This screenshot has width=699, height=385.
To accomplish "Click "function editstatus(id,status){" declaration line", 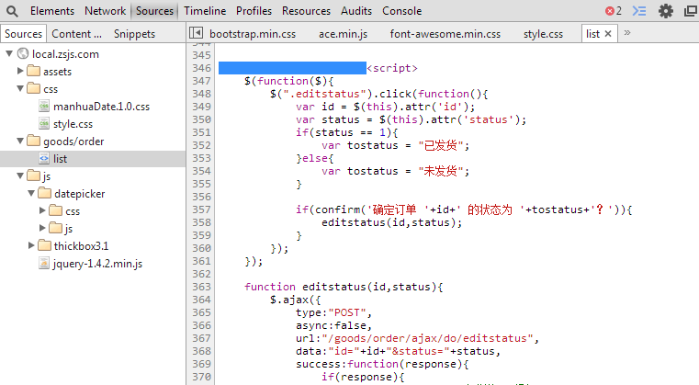I will [x=344, y=287].
